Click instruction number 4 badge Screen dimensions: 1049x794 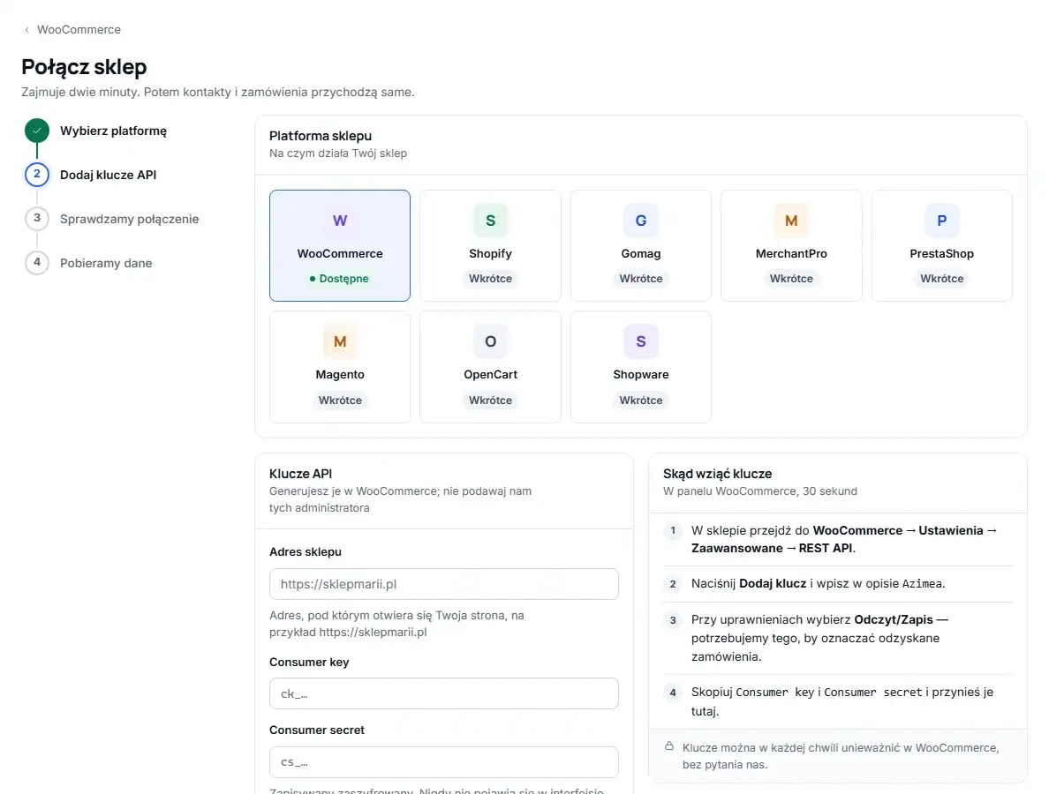click(673, 693)
